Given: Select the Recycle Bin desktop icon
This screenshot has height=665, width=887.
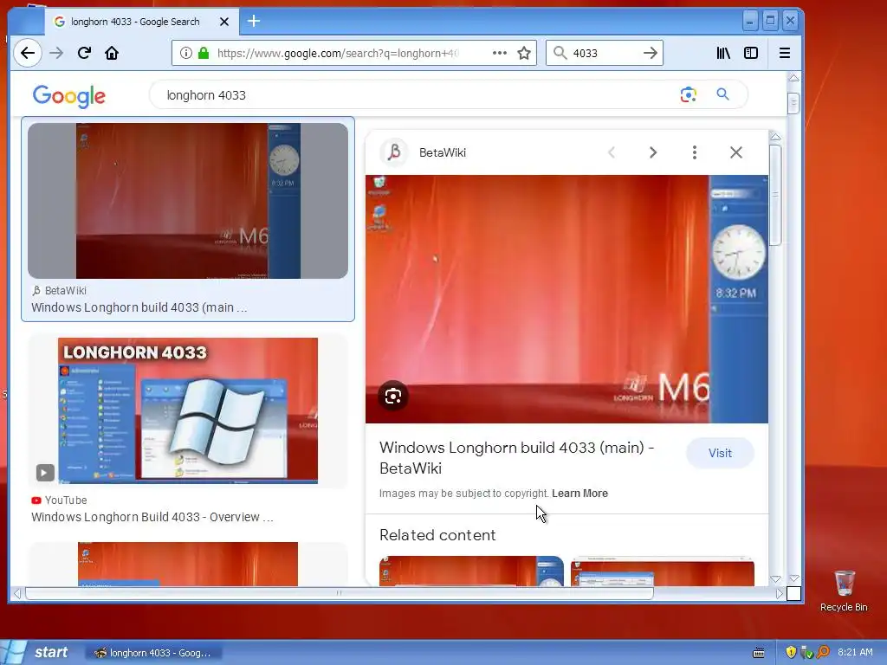Looking at the screenshot, I should 844,591.
